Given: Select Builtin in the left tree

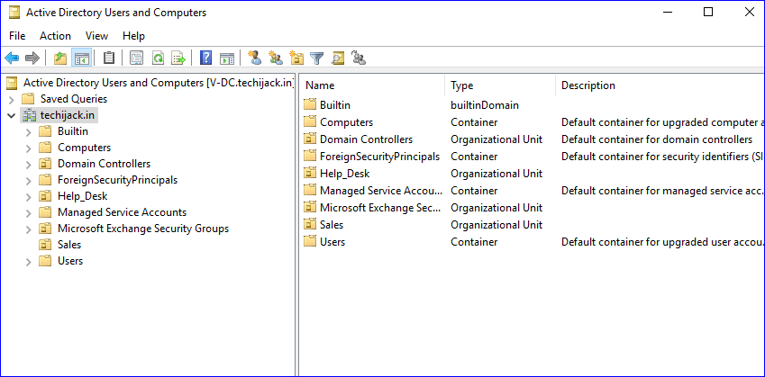Looking at the screenshot, I should pos(73,131).
